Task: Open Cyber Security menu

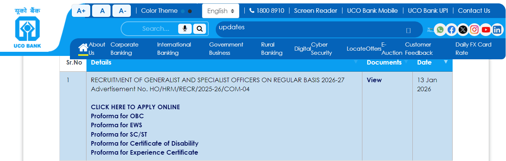Action: click(321, 49)
